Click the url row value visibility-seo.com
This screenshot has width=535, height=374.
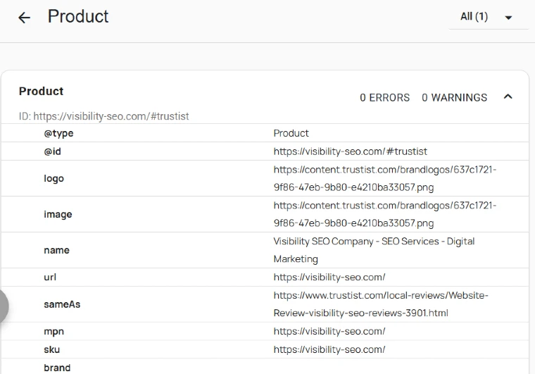[x=329, y=277]
